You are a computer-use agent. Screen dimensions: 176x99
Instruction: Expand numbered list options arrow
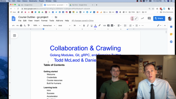tap(133, 26)
